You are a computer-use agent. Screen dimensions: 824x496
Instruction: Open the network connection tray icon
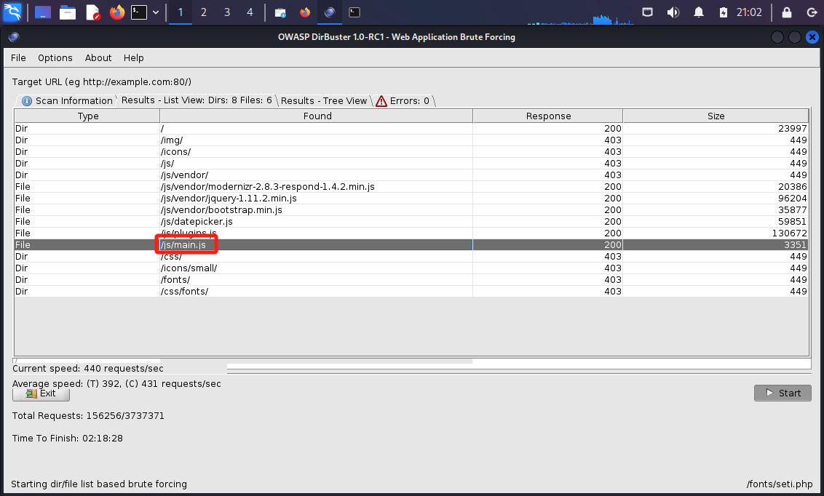click(x=647, y=12)
